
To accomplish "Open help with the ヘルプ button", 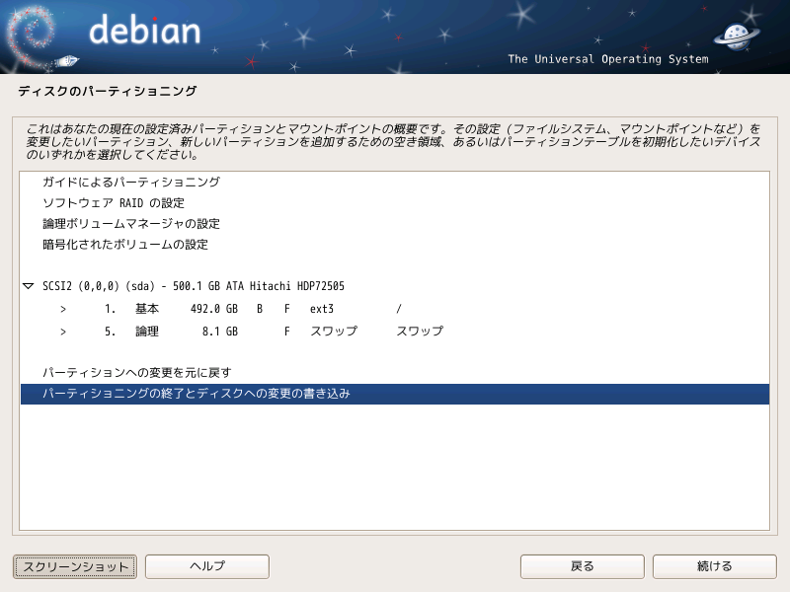I will (x=207, y=566).
